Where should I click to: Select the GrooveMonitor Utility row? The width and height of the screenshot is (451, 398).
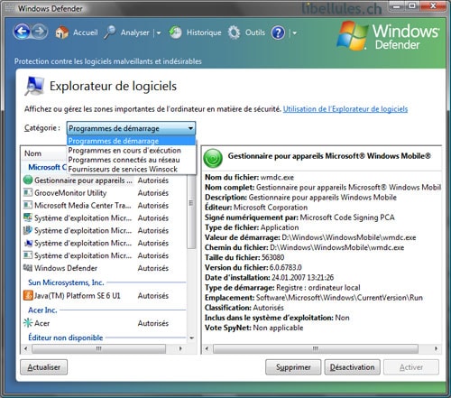pos(104,193)
